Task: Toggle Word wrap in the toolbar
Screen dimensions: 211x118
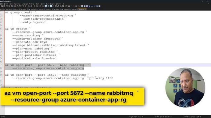Action: 46,6
